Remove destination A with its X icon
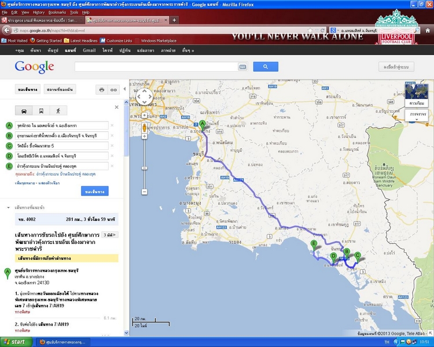Screen dimensions: 434x347 coord(112,125)
